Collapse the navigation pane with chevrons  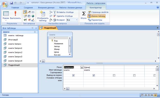click(36, 28)
